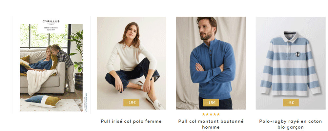Open the Pull col montant boutonné homme link
The image size is (328, 131).
click(211, 124)
